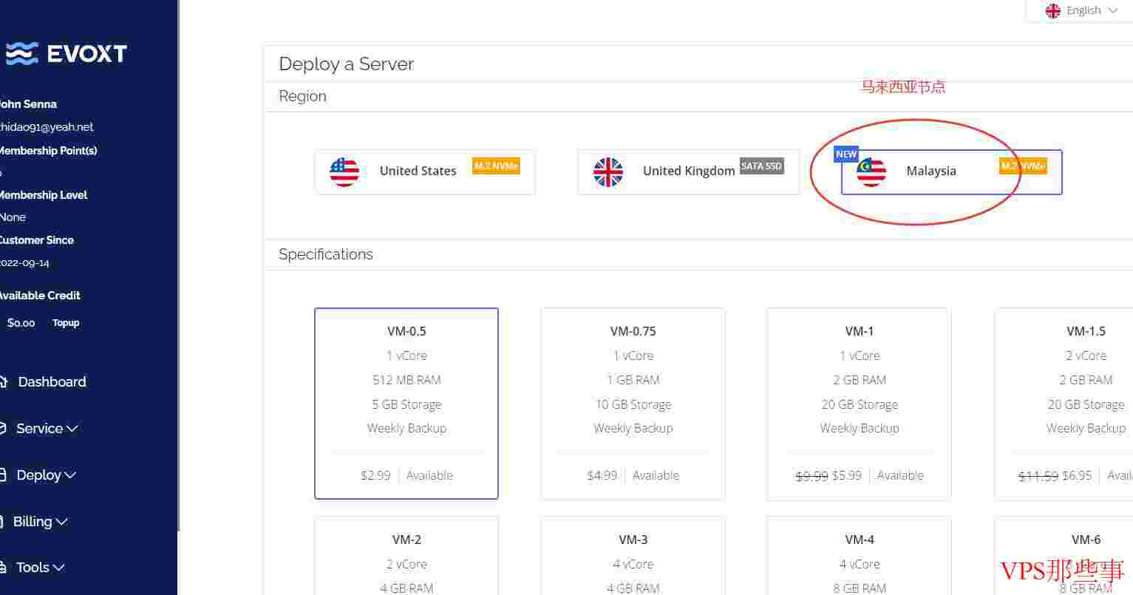
Task: Open the English language dropdown
Action: coord(1082,10)
